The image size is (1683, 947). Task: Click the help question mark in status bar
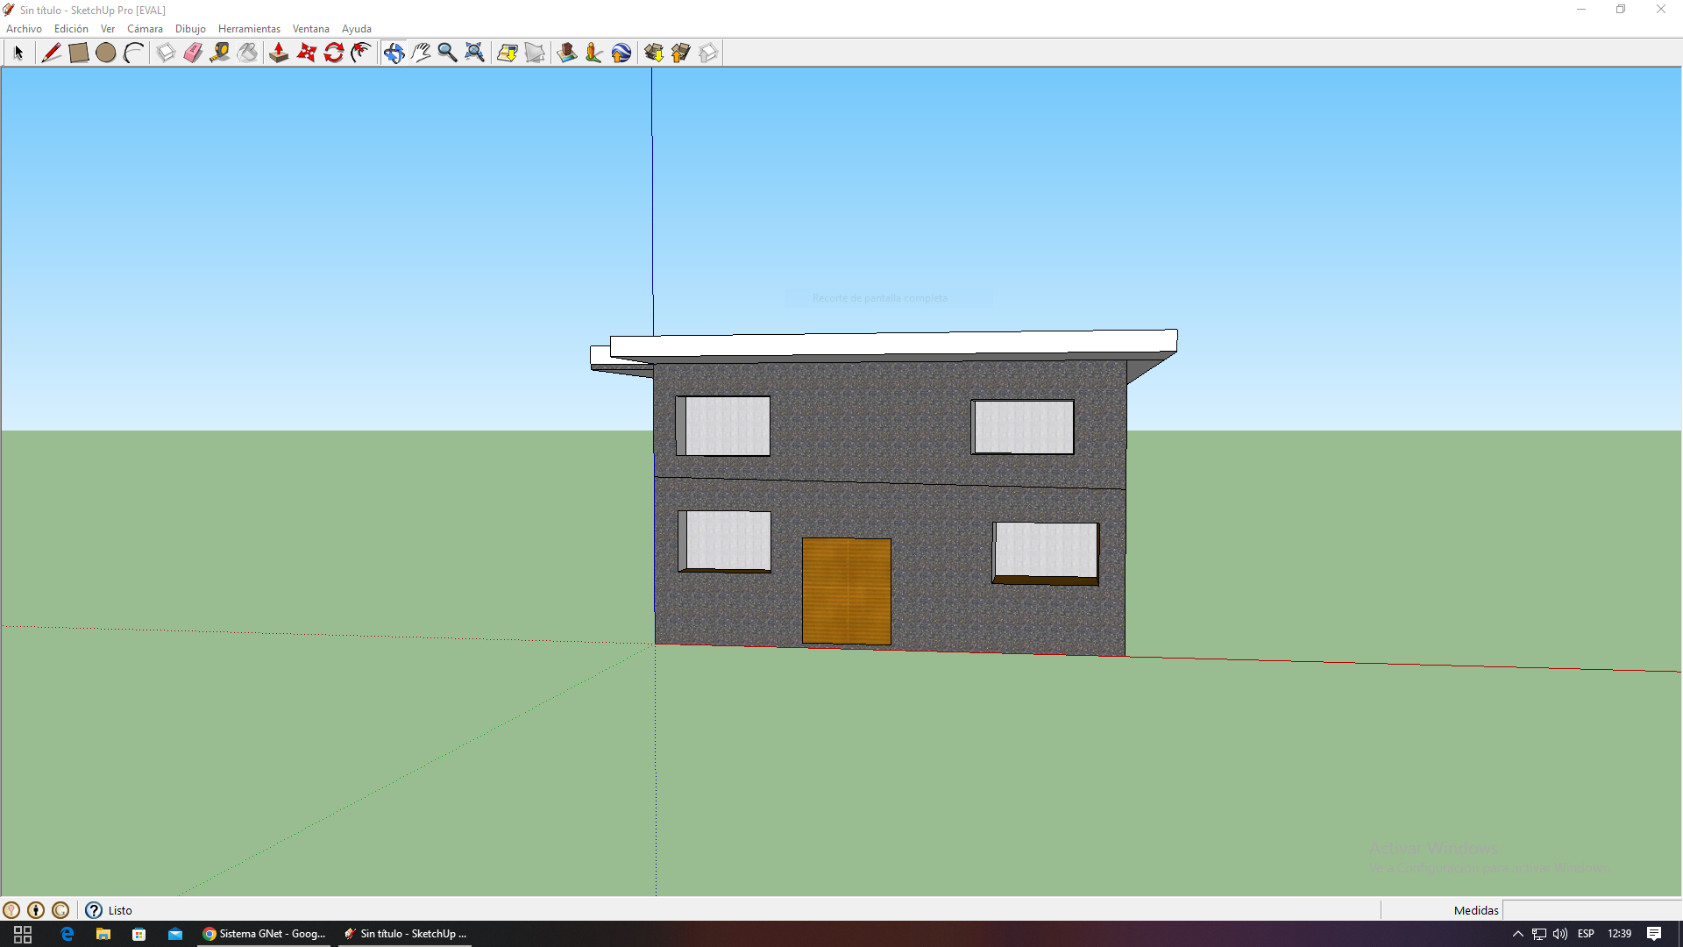[x=94, y=910]
